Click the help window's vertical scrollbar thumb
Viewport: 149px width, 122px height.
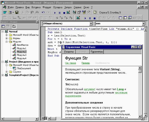tap(140, 71)
